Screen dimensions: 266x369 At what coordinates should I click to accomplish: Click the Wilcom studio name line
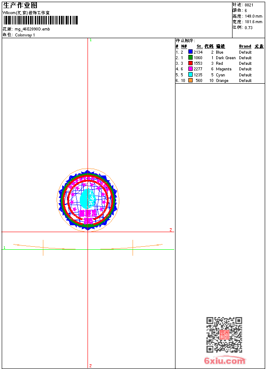pyautogui.click(x=26, y=13)
